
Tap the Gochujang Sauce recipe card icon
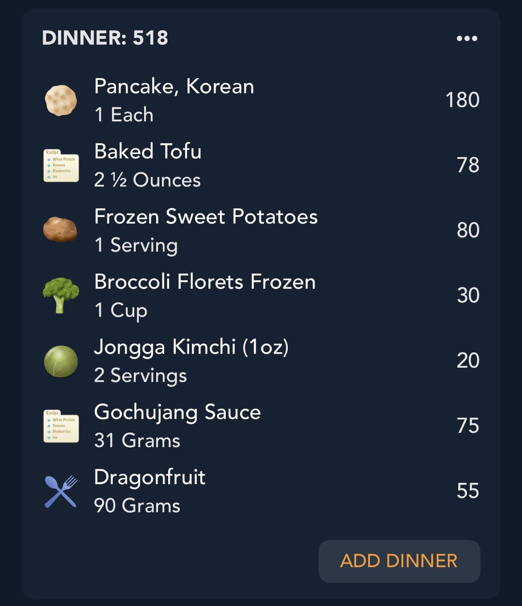tap(61, 426)
